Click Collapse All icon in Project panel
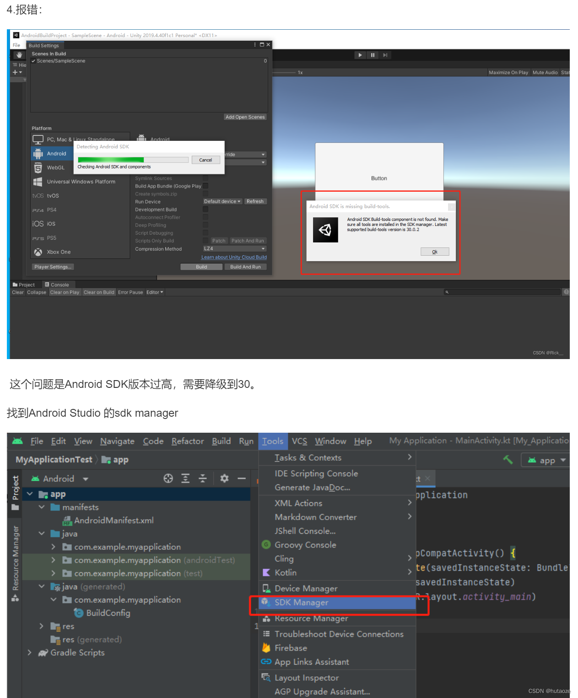Viewport: 578px width, 698px height. [x=203, y=478]
